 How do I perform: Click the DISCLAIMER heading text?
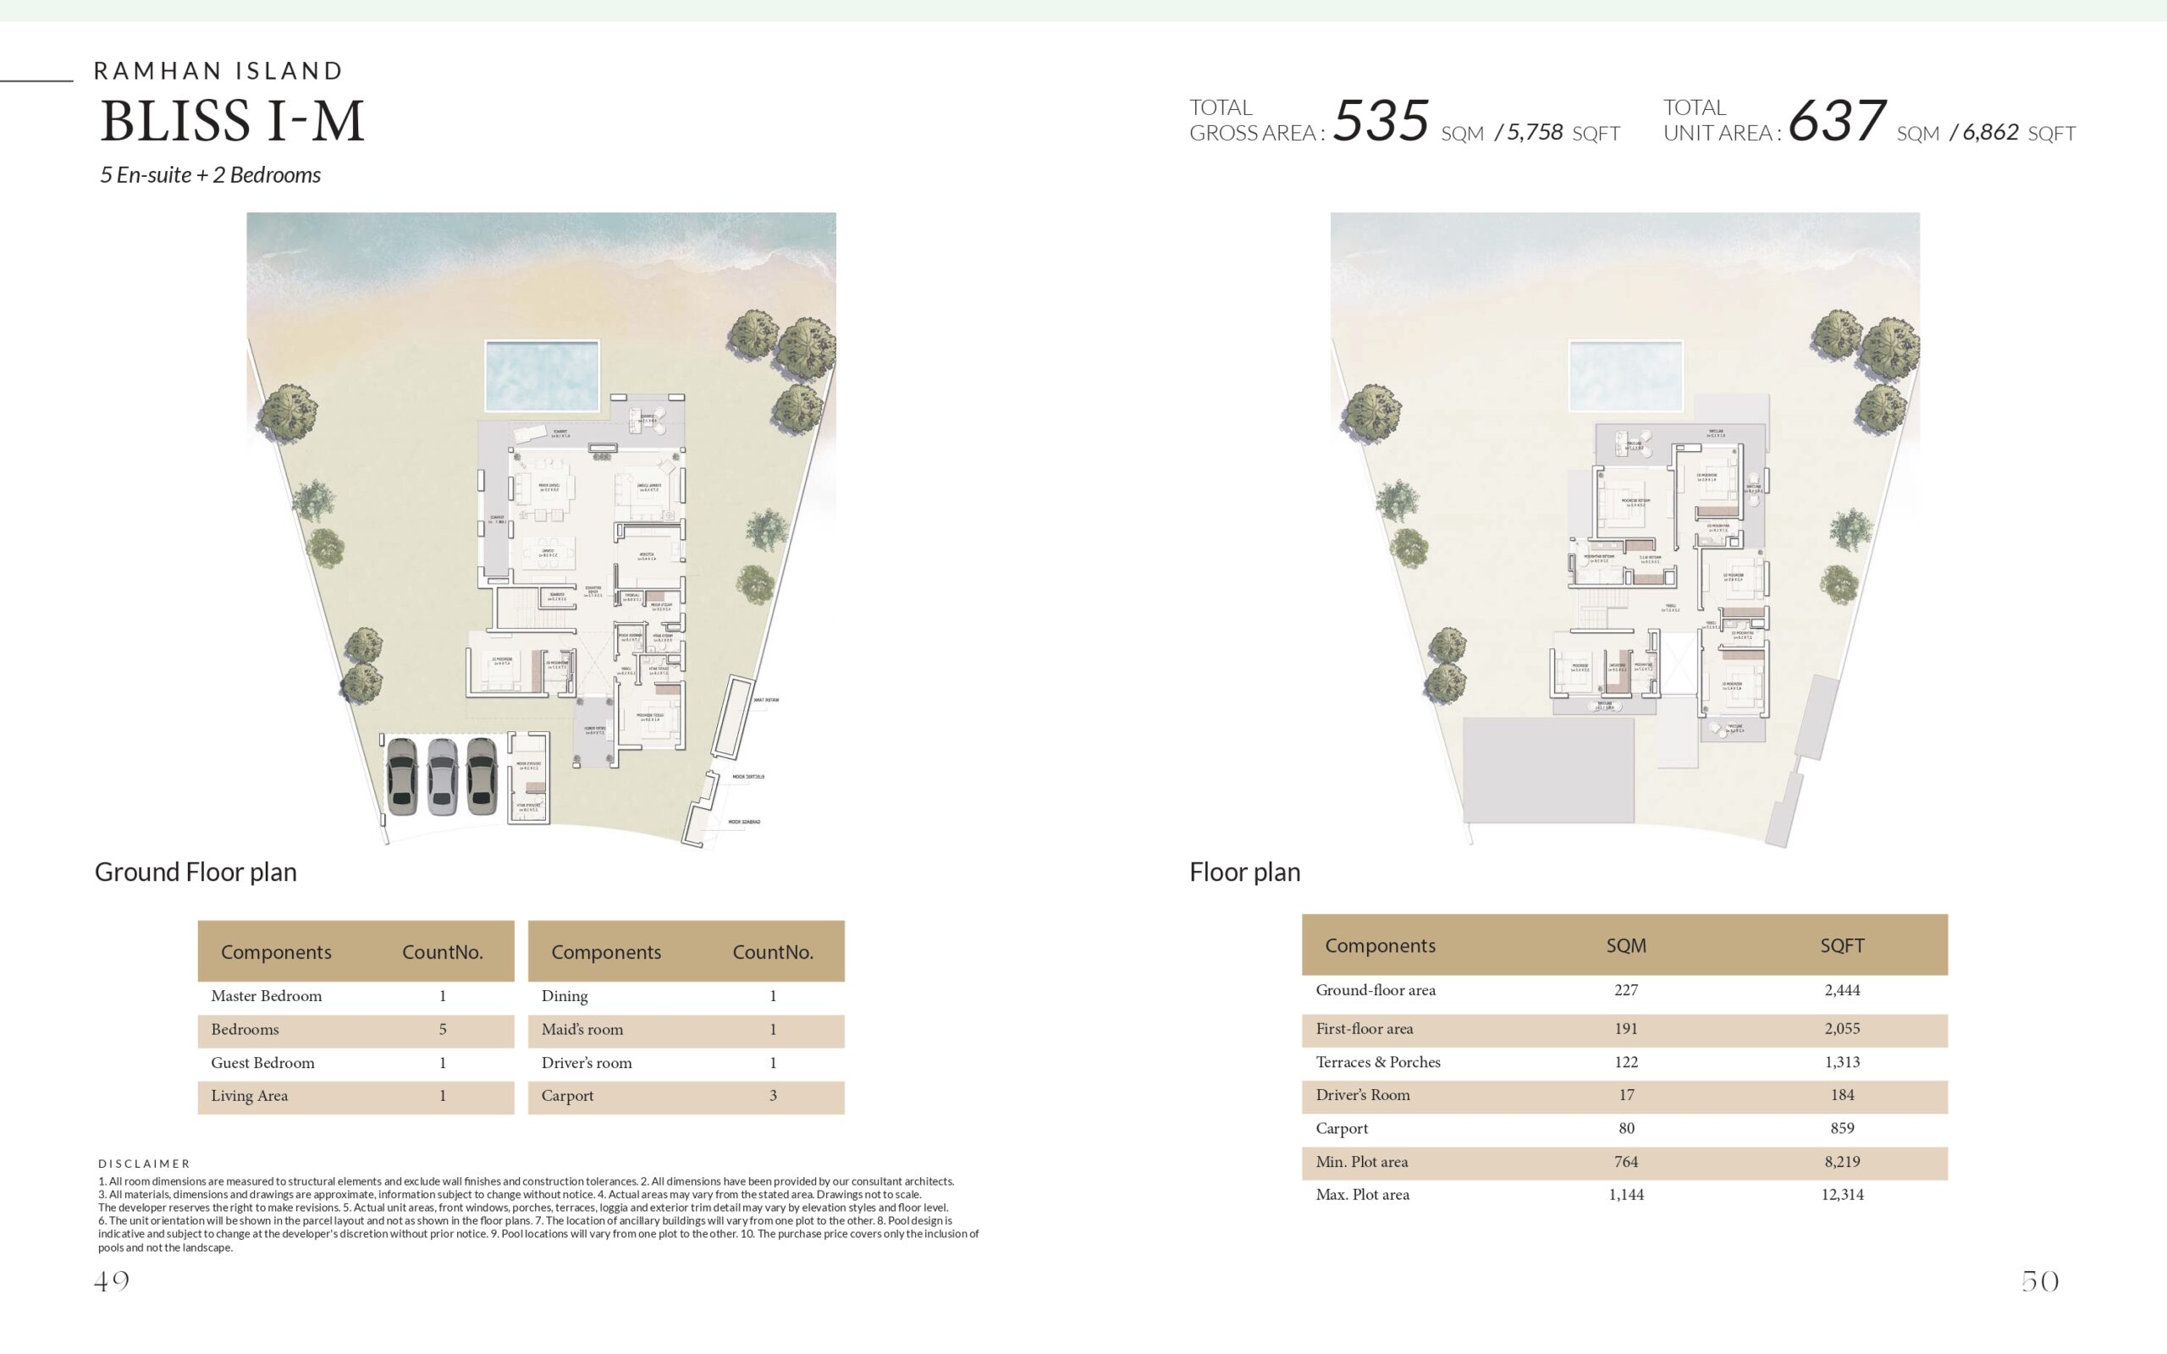[x=144, y=1164]
